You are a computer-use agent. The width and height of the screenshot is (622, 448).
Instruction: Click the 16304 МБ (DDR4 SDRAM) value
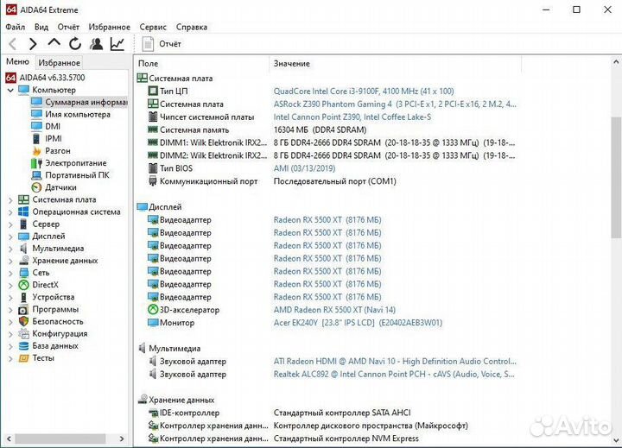tap(320, 129)
